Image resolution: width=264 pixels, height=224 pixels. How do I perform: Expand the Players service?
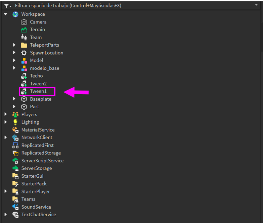pos(6,114)
